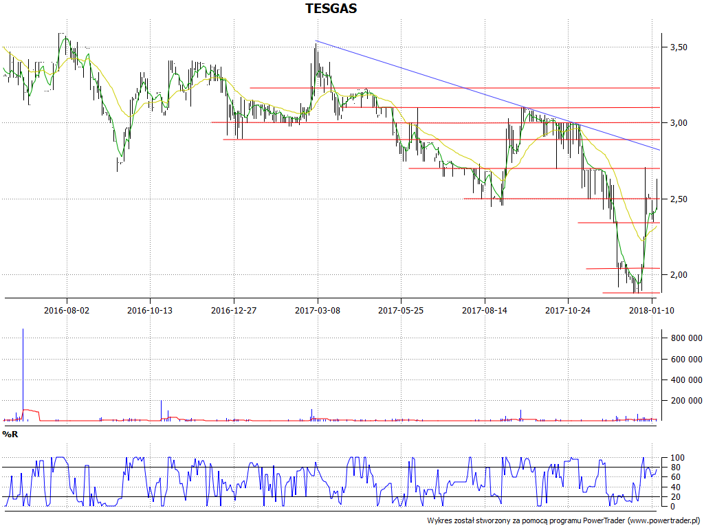Select the 200 000 volume axis label
The height and width of the screenshot is (528, 704).
pos(685,401)
